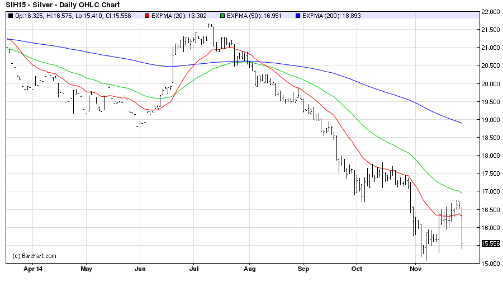Click the red EXPMA (20) legend swatch
The height and width of the screenshot is (286, 503).
tap(147, 16)
